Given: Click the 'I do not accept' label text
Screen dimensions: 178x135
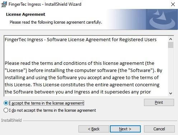Looking at the screenshot, I should click(x=53, y=110).
